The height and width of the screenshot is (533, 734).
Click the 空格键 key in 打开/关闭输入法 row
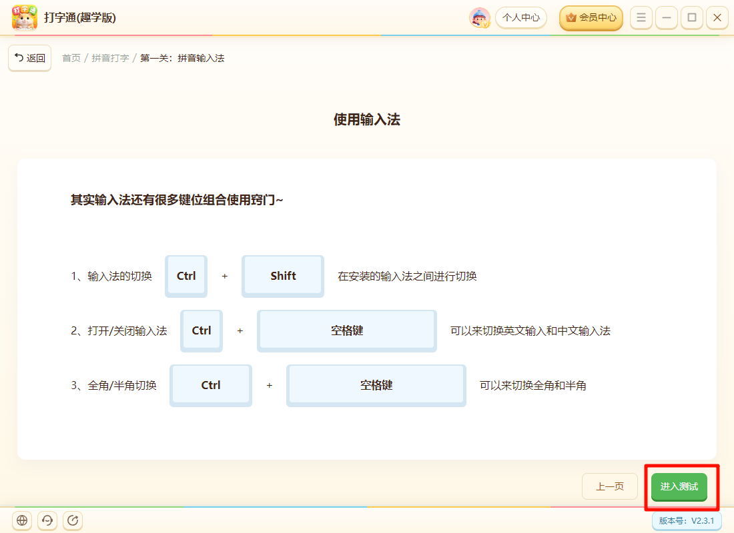pos(347,331)
